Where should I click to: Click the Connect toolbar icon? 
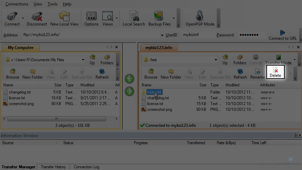coord(12,18)
